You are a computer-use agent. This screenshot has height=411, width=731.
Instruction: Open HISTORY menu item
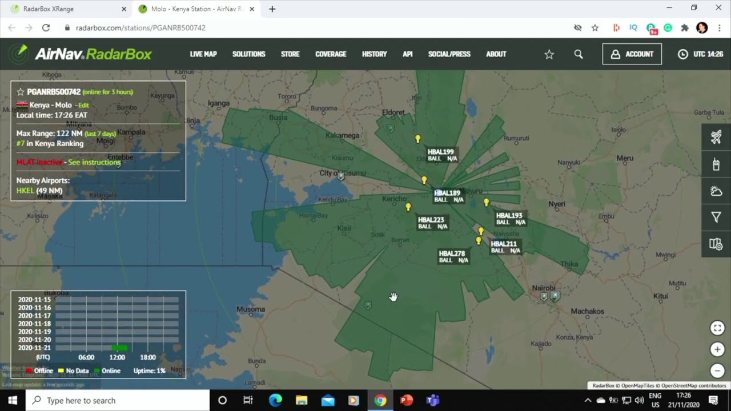tap(375, 54)
